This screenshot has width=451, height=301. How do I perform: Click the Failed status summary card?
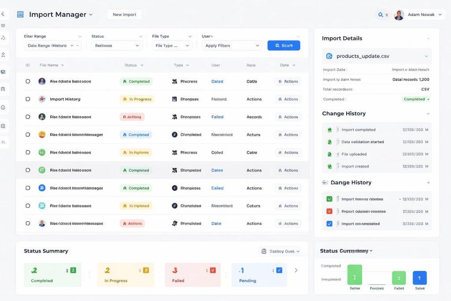pyautogui.click(x=192, y=275)
